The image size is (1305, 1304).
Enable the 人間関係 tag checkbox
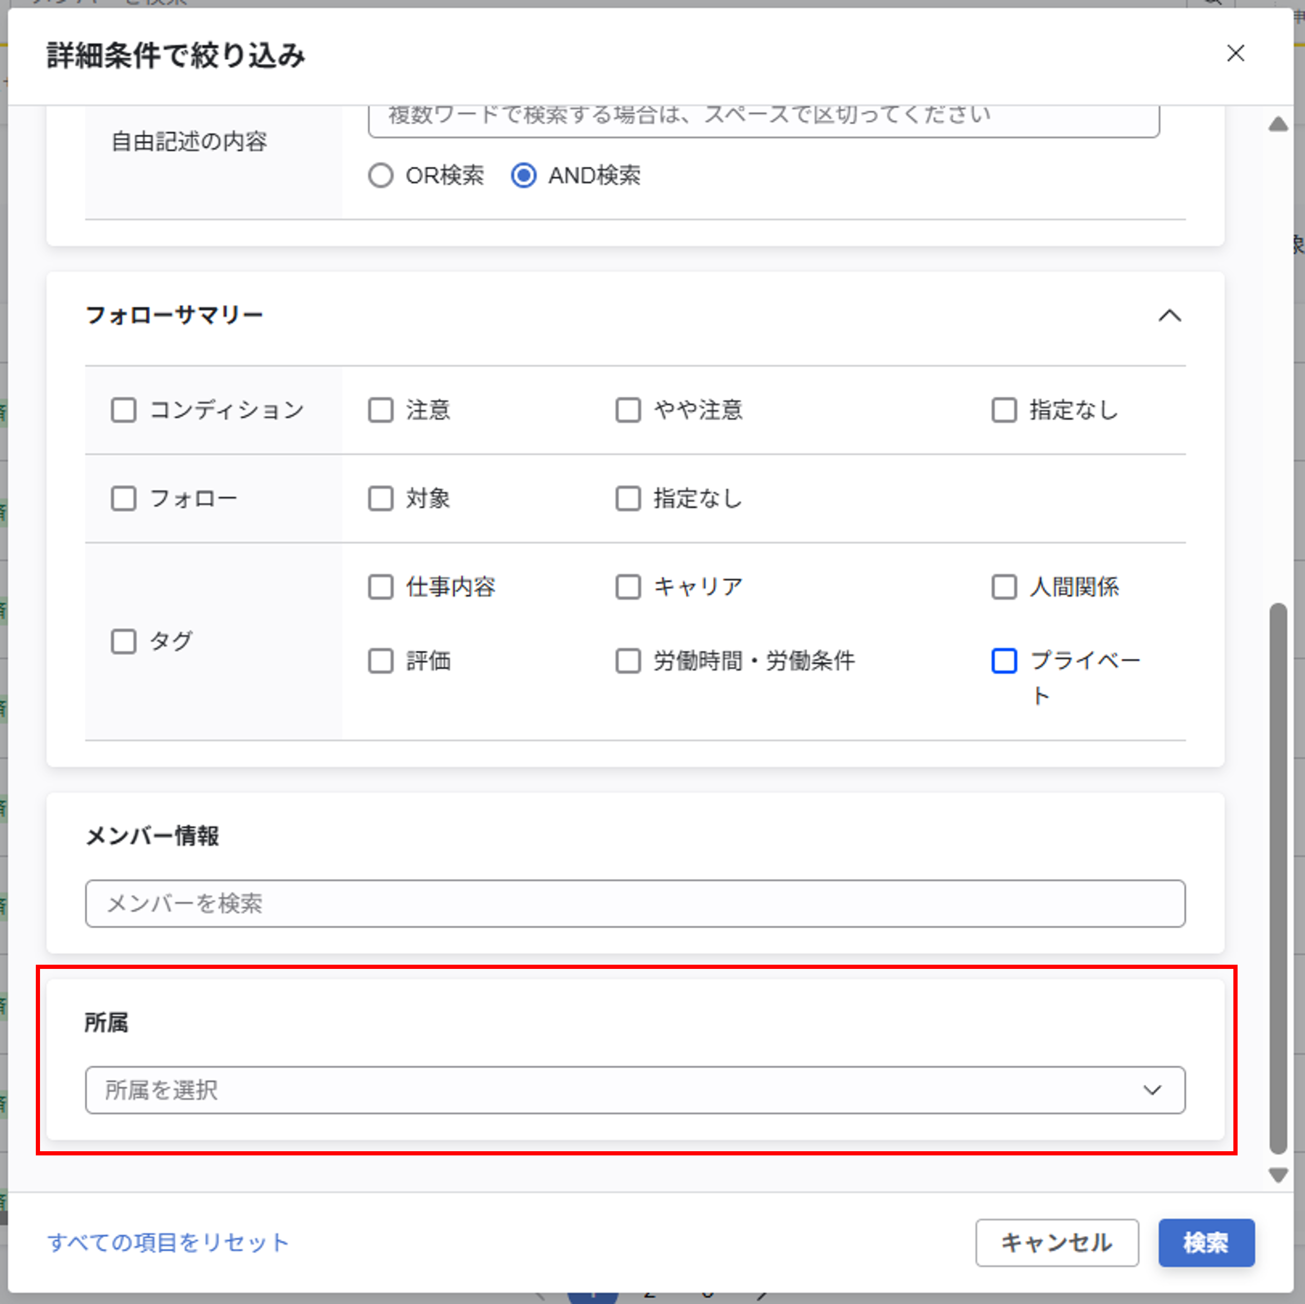point(1003,587)
